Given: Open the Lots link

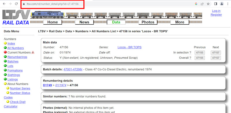Looking at the screenshot, I should pos(10,66).
